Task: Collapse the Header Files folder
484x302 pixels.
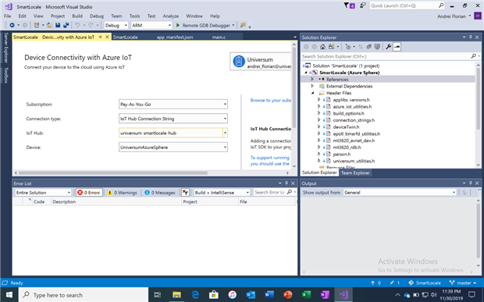Action: point(312,93)
